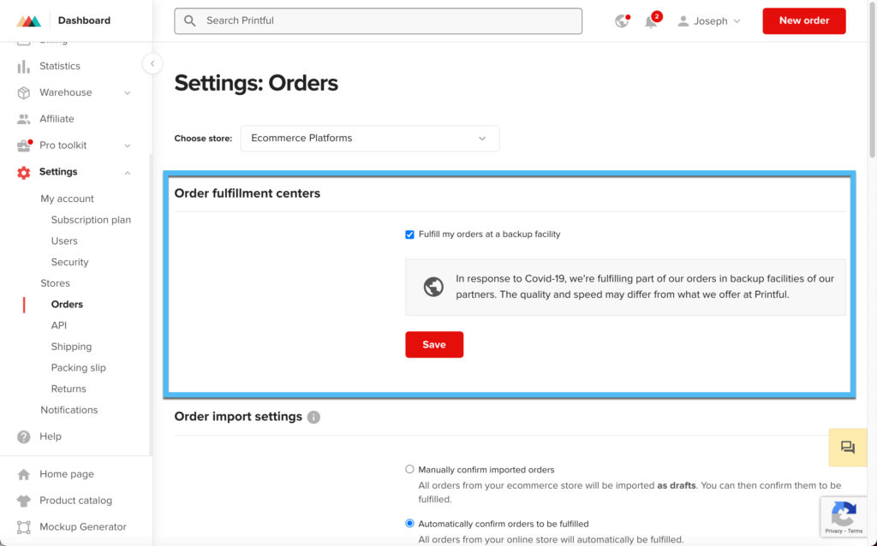
Task: Click the New order button
Action: (x=803, y=21)
